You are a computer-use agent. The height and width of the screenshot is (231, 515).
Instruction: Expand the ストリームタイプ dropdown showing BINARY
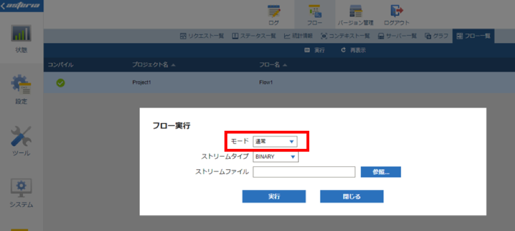[275, 157]
